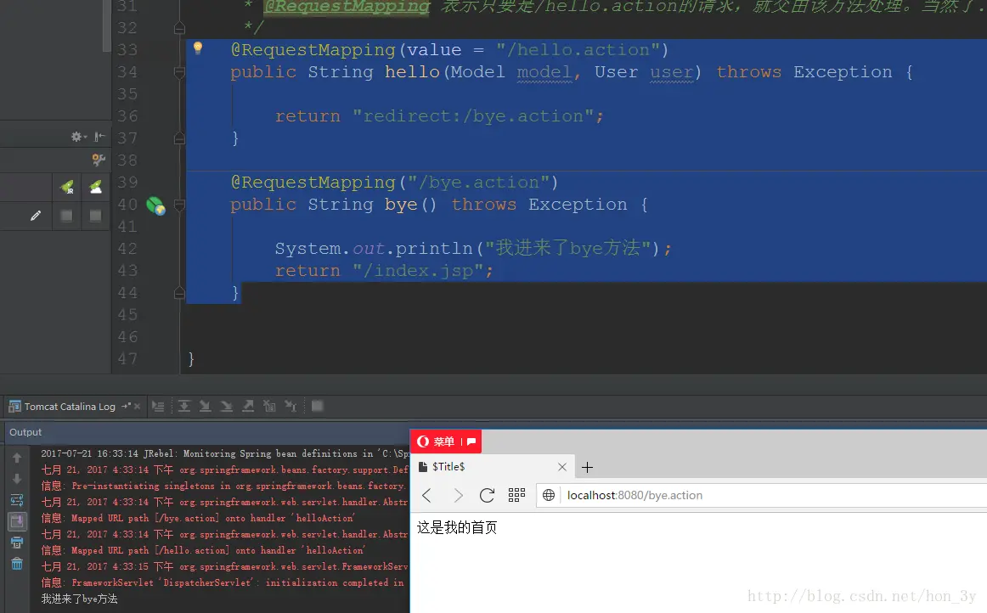Click the Evaluate Expression calculator icon

click(x=318, y=406)
